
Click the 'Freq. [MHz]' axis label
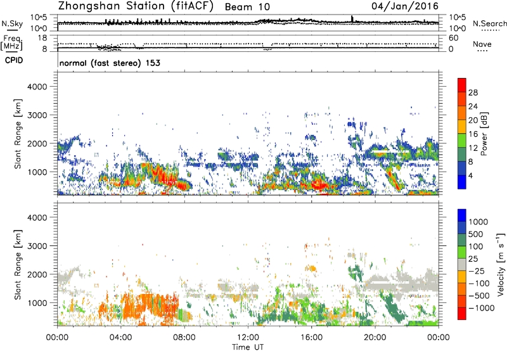(11, 42)
